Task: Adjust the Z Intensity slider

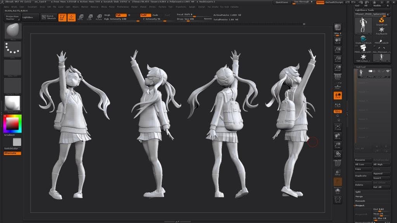Action: tap(157, 19)
